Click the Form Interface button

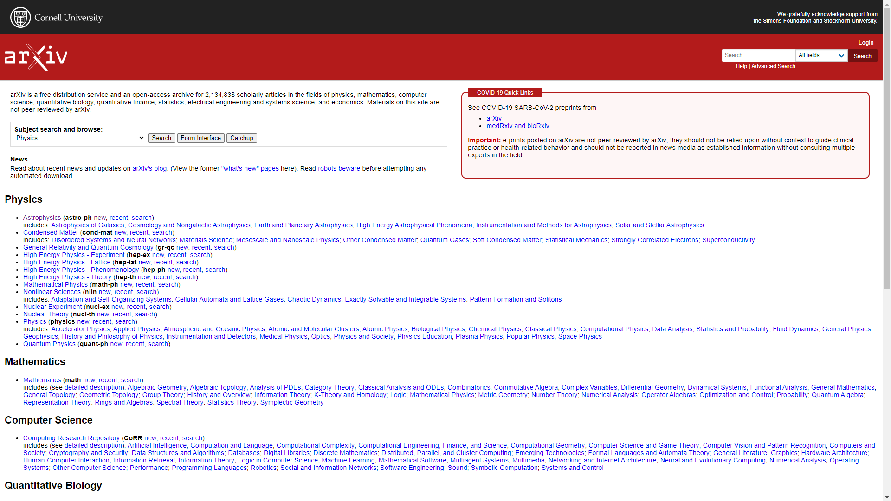click(x=200, y=138)
